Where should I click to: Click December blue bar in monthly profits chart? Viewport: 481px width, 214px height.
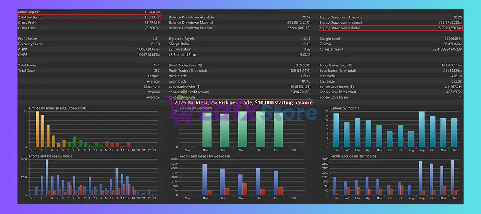click(452, 177)
